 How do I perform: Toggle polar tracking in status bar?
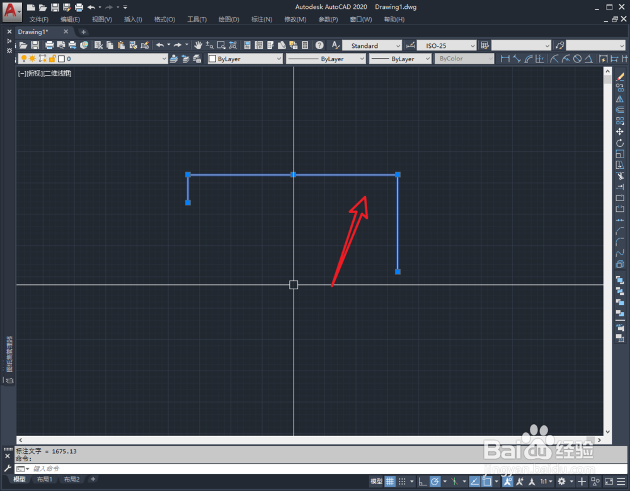pyautogui.click(x=435, y=482)
